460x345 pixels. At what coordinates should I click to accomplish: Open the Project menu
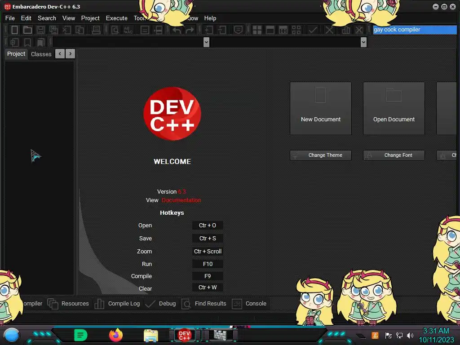coord(90,18)
